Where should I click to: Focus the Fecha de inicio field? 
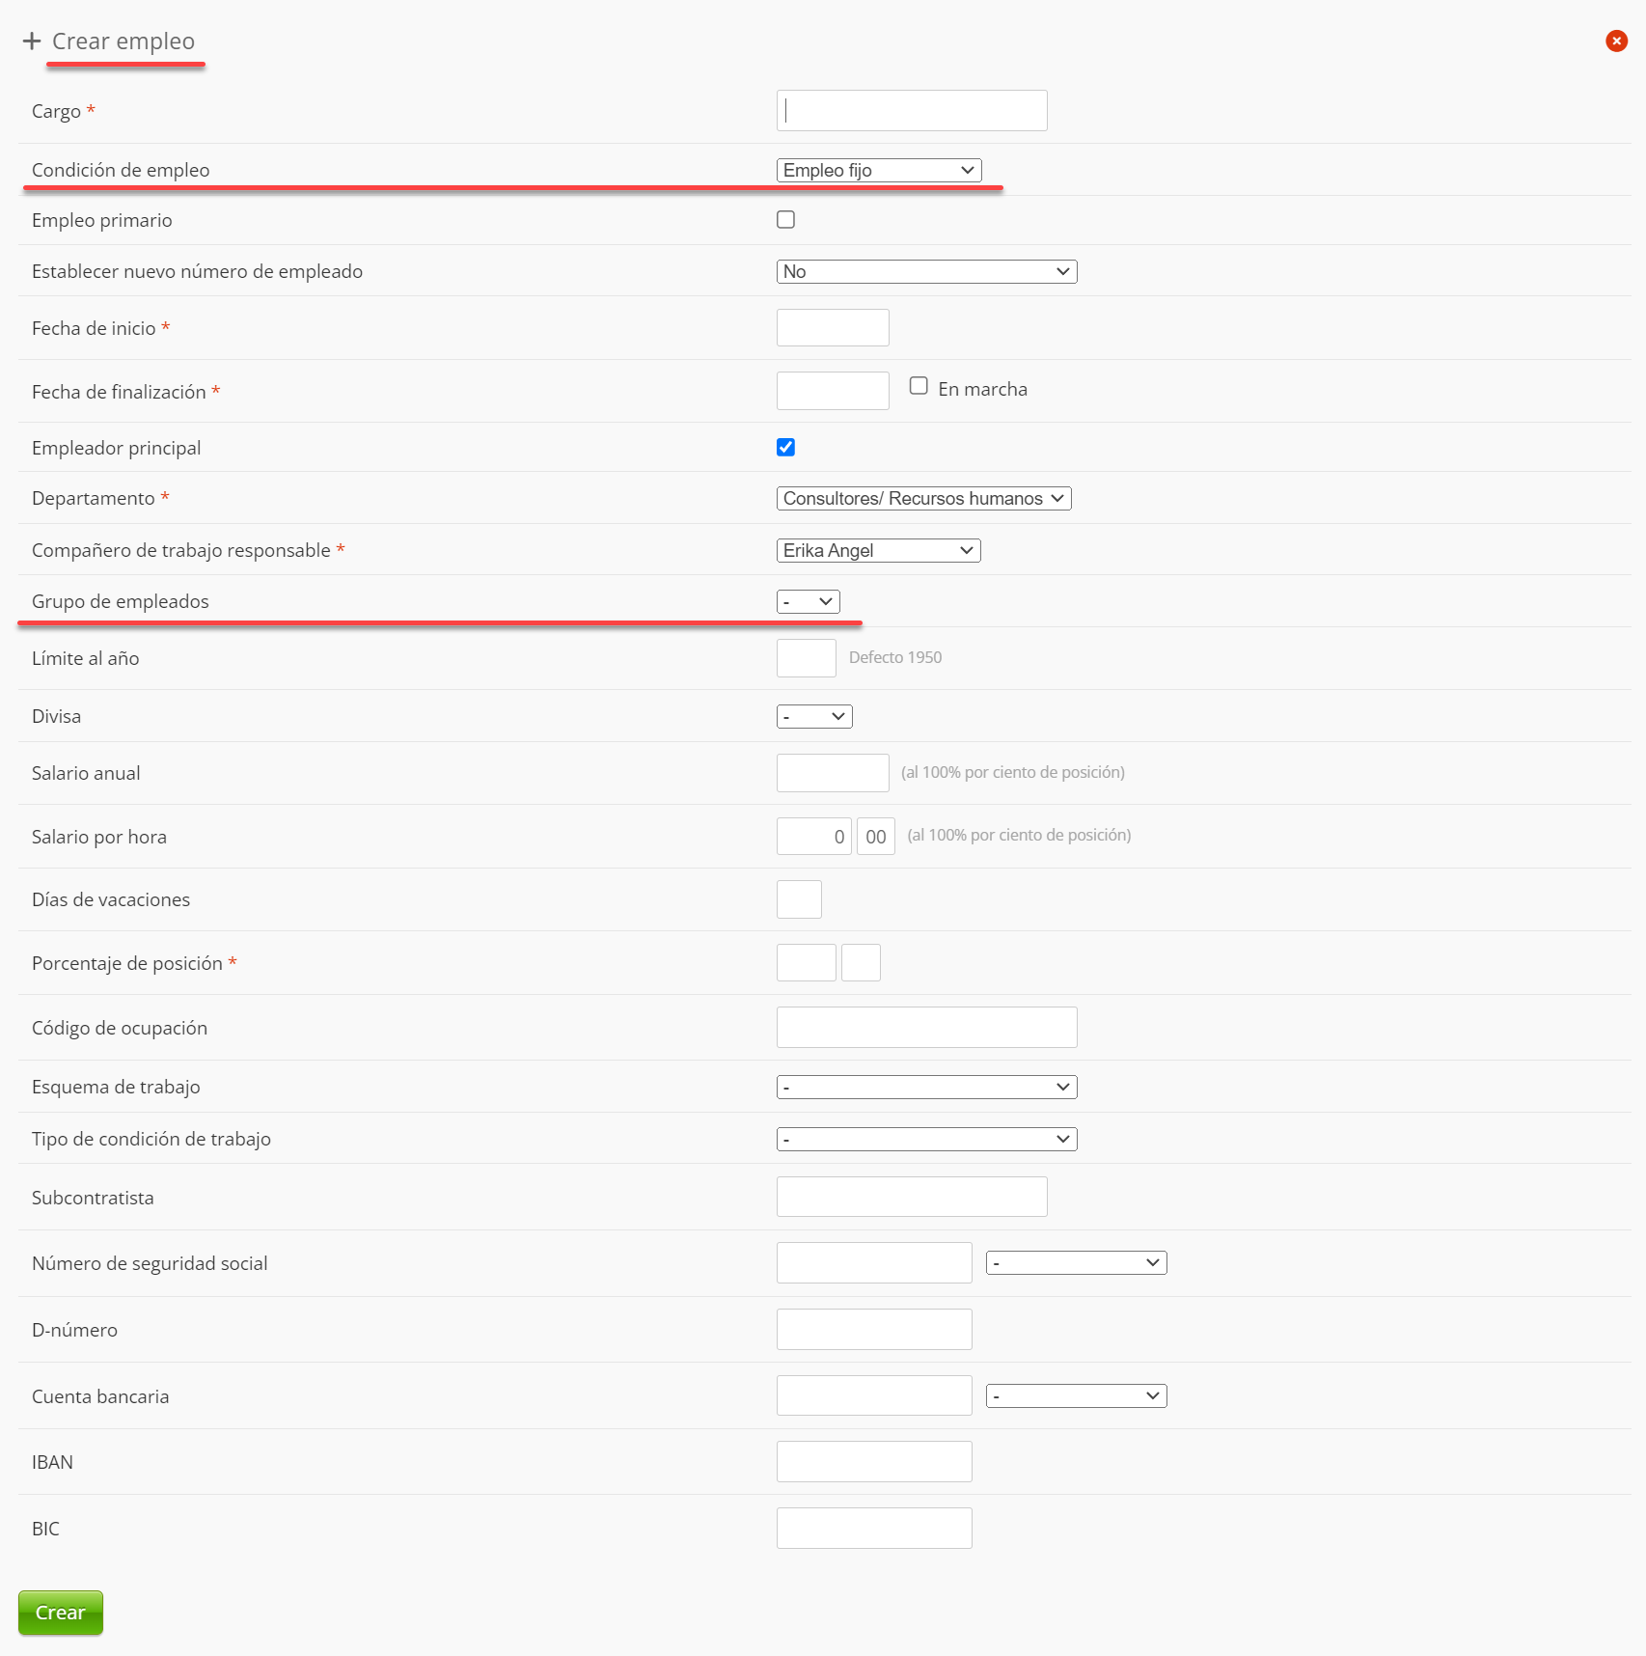point(832,328)
